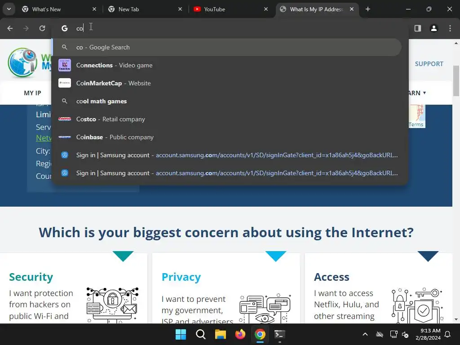
Task: Select the What Is My IP Address tab
Action: pos(316,9)
